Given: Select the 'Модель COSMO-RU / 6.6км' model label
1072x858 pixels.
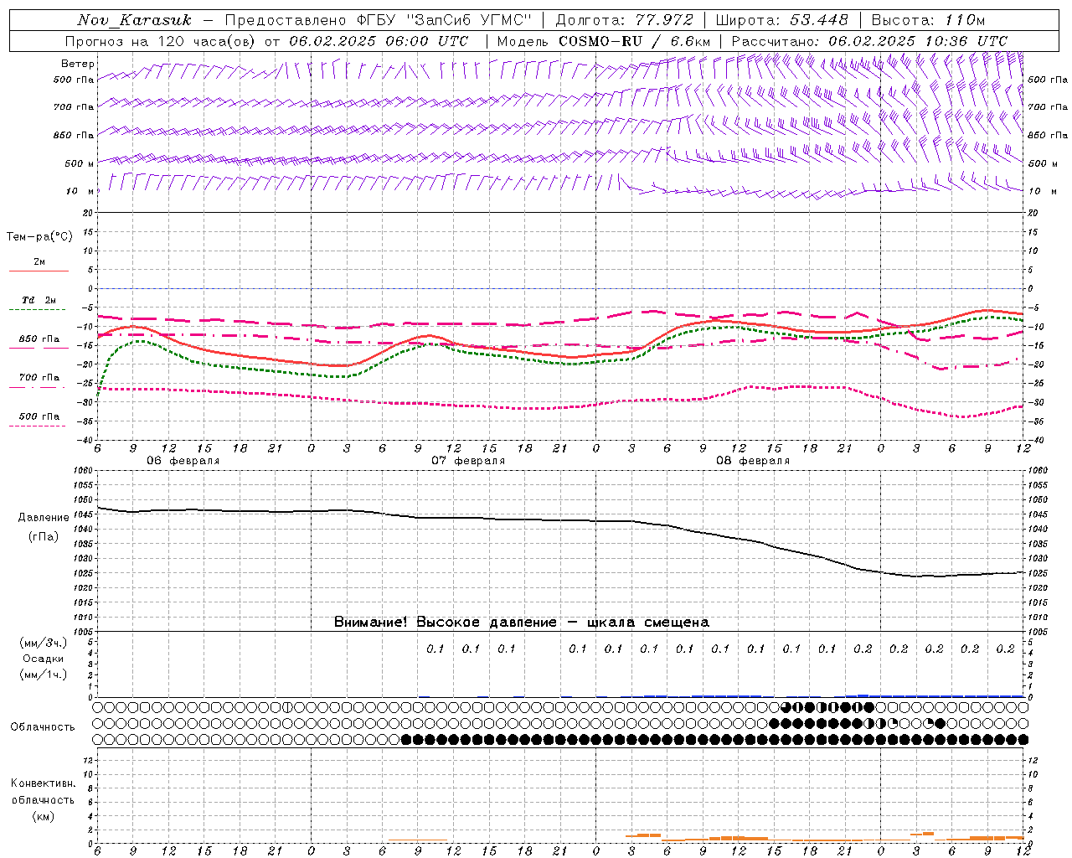Looking at the screenshot, I should pos(603,41).
